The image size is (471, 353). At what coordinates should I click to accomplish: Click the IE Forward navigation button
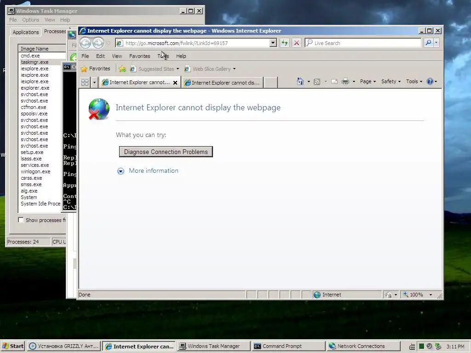pyautogui.click(x=98, y=43)
